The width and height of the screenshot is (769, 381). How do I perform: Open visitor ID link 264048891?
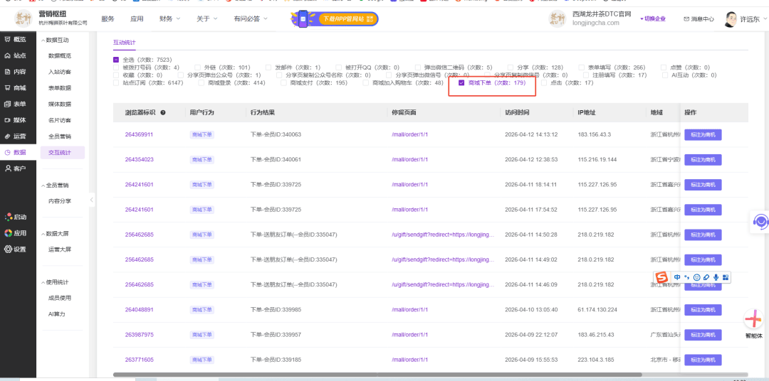[140, 310]
